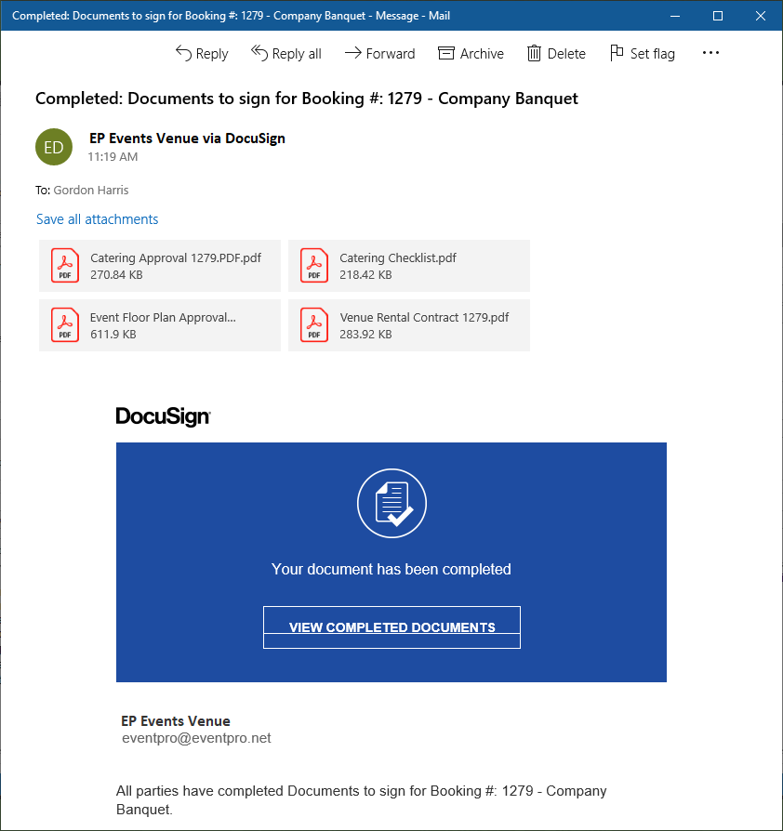783x831 pixels.
Task: Click eventpro@eventpro.net email address
Action: coord(196,738)
